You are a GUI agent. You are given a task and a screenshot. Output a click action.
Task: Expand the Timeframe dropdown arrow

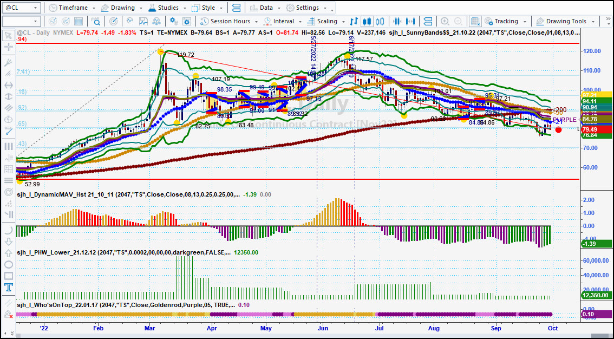pos(94,8)
